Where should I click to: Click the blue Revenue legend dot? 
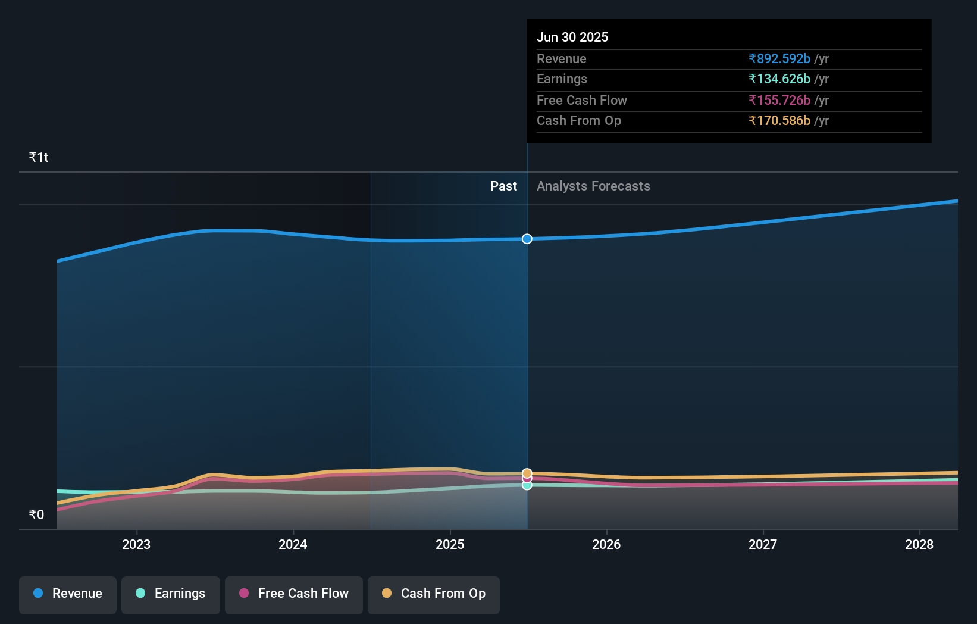(38, 593)
